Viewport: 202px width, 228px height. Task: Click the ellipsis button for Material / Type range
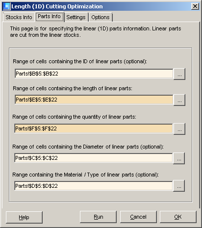(179, 186)
